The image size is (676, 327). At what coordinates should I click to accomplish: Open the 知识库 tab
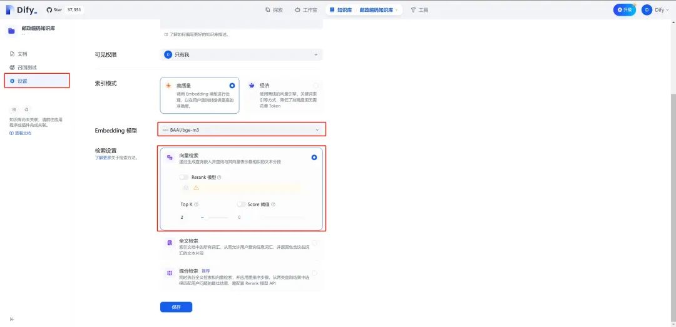coord(341,9)
